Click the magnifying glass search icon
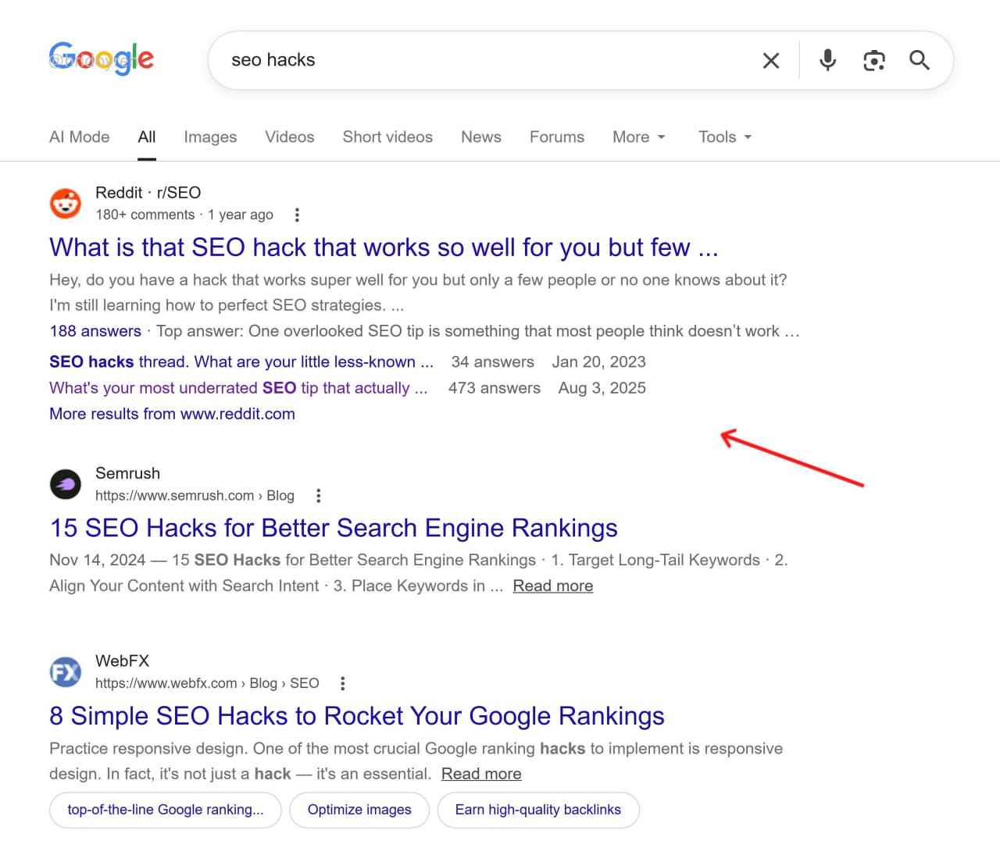1000x855 pixels. pyautogui.click(x=919, y=60)
